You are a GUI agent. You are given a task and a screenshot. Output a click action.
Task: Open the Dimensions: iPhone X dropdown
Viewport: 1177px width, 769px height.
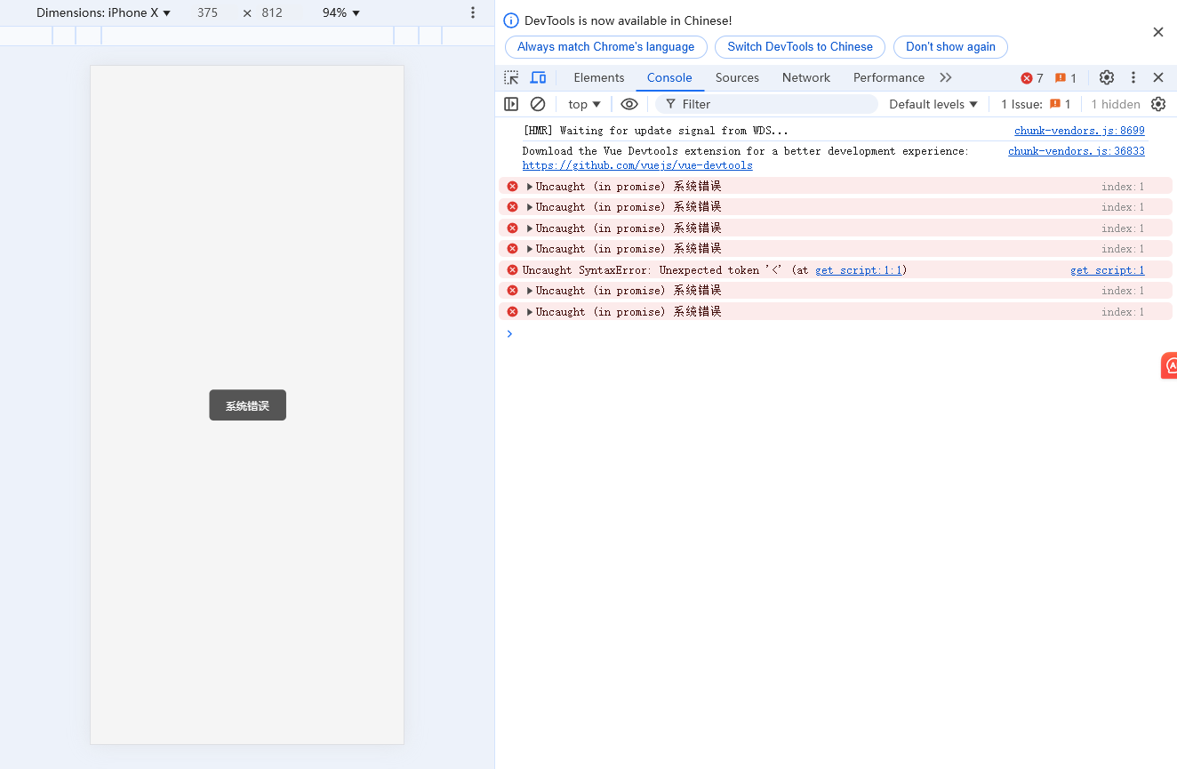104,12
